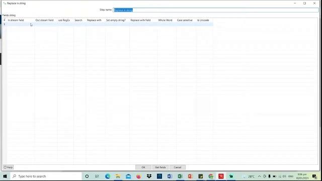Select the 'Out stream field' column header
This screenshot has height=181, width=322.
(x=44, y=20)
